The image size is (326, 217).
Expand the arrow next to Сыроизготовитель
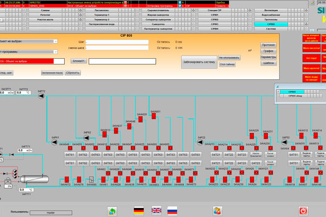tap(193, 10)
